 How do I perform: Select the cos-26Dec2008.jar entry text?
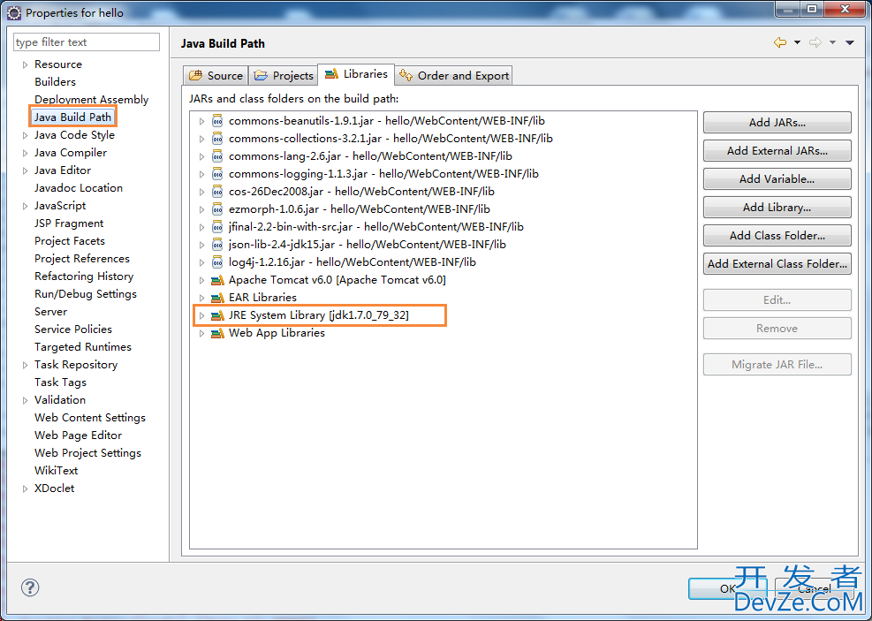tap(361, 192)
